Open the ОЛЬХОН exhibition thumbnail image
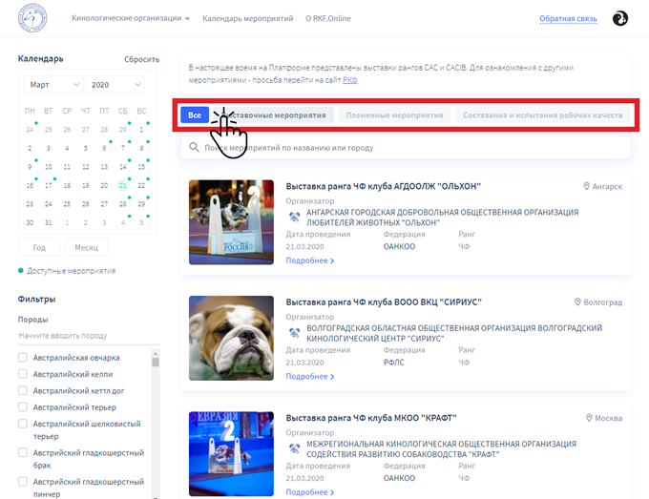The height and width of the screenshot is (499, 649). click(x=231, y=222)
